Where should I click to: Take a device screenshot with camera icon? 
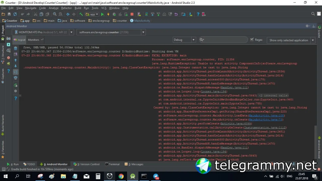[8, 39]
